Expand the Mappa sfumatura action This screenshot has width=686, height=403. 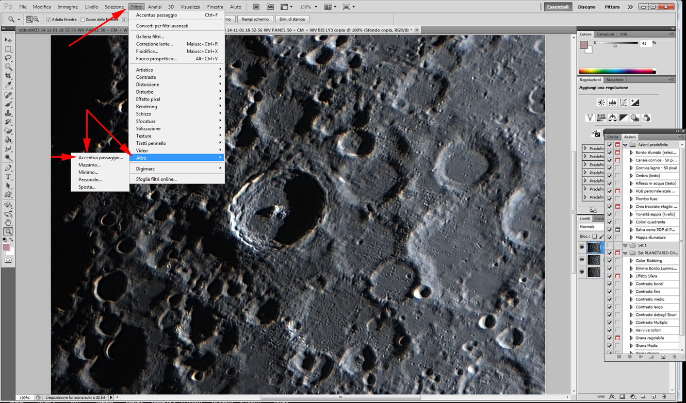click(631, 238)
